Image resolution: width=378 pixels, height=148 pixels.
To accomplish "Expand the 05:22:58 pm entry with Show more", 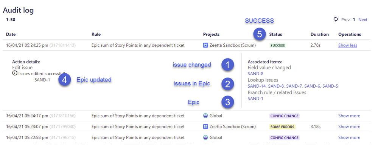I will click(349, 138).
